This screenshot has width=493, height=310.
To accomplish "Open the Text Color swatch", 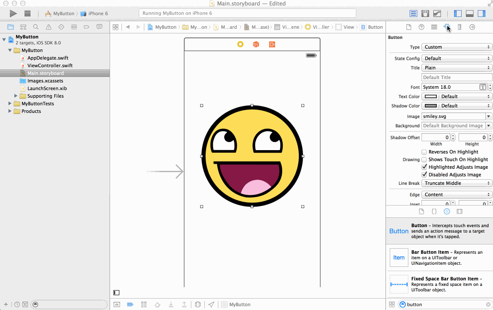I will 431,96.
